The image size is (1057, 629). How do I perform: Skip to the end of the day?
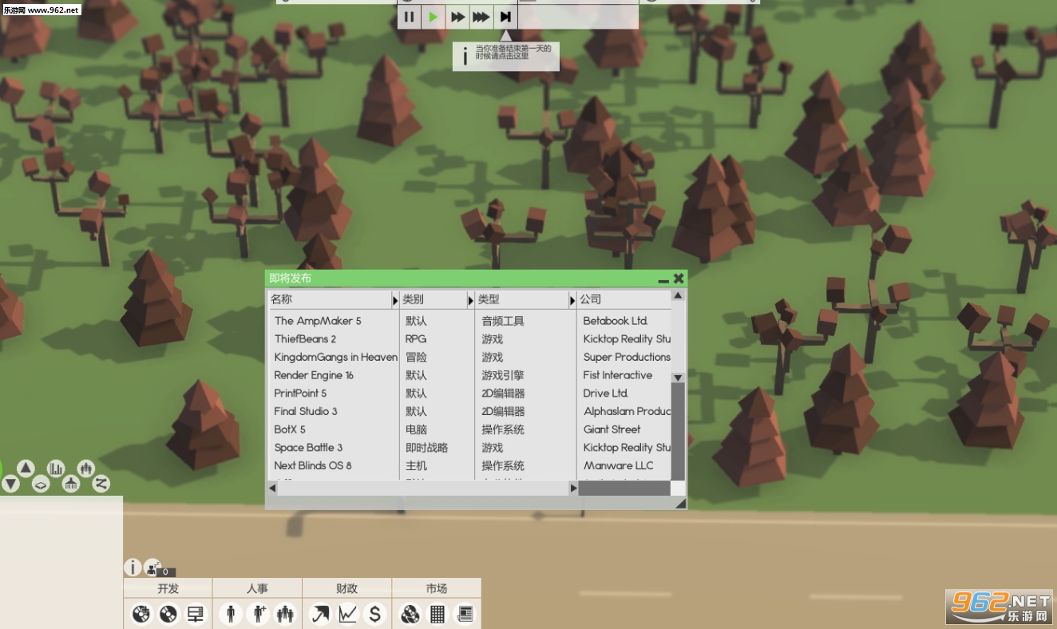tap(505, 17)
